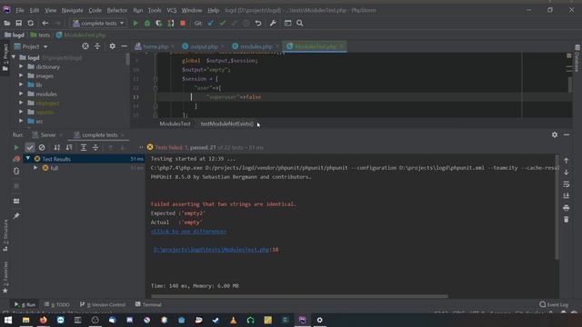Viewport: 582px width, 327px height.
Task: Open the Windows Start menu
Action: 8,320
